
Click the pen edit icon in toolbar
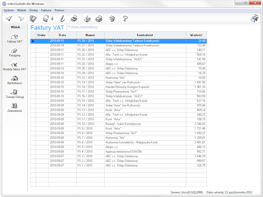click(62, 18)
